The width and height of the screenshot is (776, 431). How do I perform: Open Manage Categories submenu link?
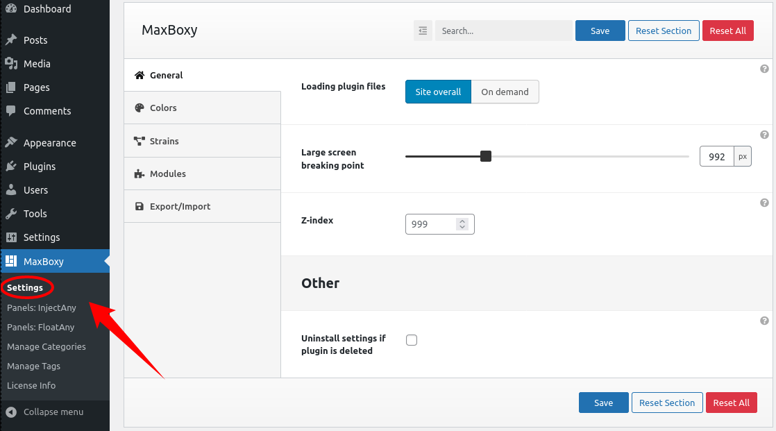[47, 346]
